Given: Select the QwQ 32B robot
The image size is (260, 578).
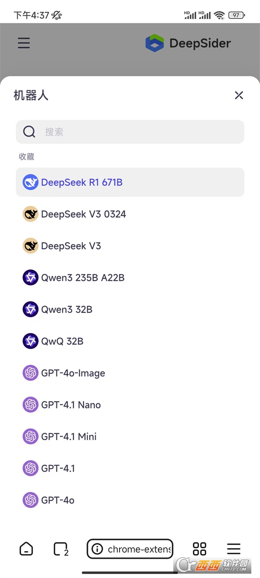Looking at the screenshot, I should (x=62, y=341).
